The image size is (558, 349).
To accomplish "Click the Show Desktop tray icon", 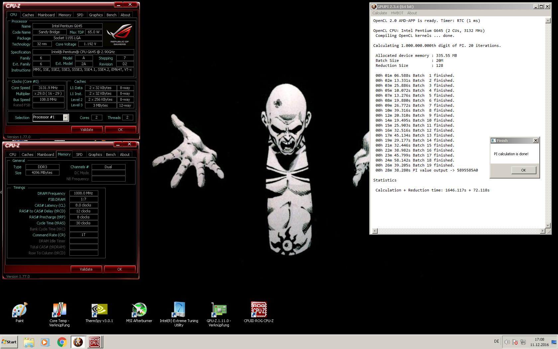I will 554,342.
